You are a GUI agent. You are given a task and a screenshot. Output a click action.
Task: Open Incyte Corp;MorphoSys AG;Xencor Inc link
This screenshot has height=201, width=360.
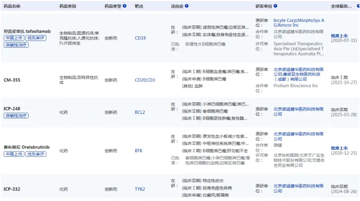click(x=299, y=23)
